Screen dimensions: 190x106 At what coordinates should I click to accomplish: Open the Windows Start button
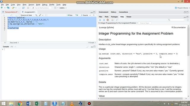[x=3, y=103]
